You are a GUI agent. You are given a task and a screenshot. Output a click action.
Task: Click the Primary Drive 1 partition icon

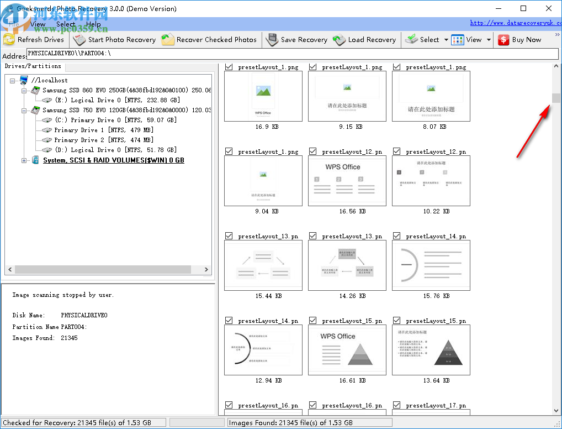pyautogui.click(x=47, y=130)
